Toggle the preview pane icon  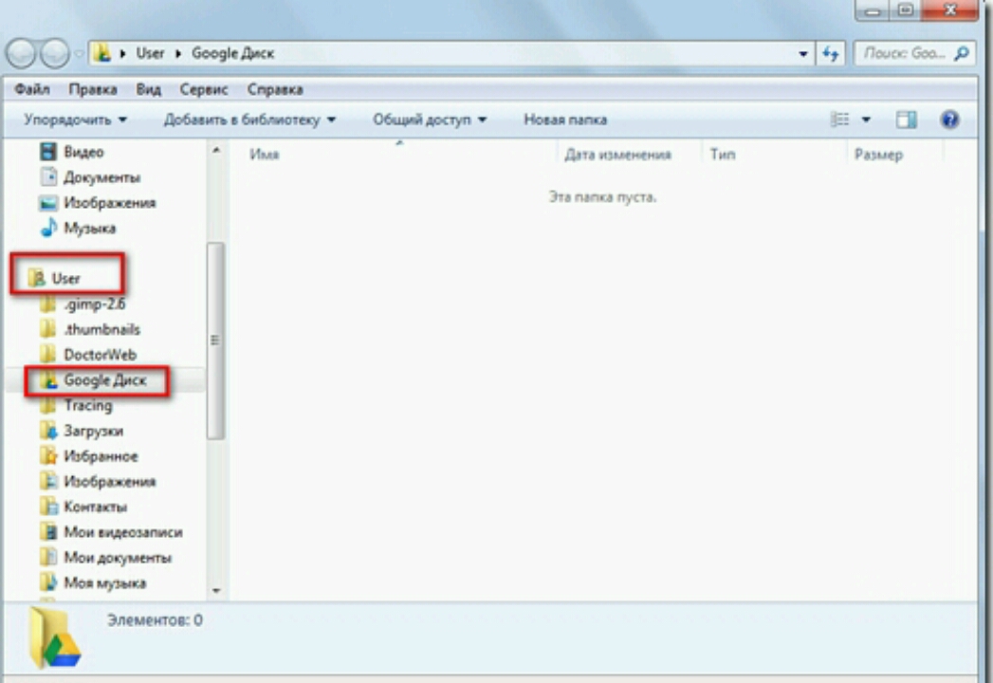coord(906,120)
